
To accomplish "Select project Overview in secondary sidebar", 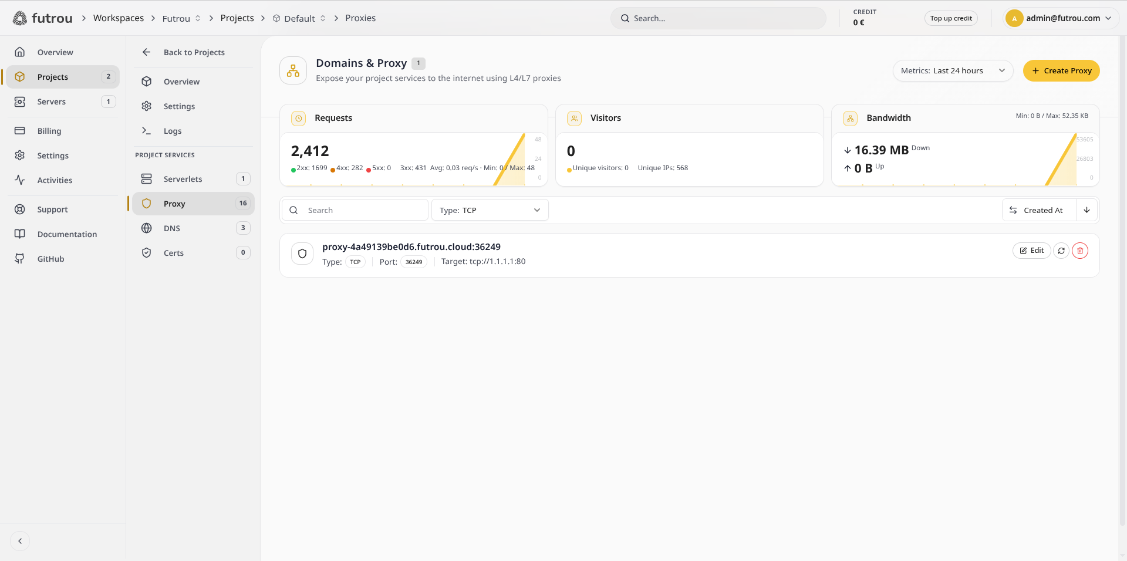I will point(193,82).
